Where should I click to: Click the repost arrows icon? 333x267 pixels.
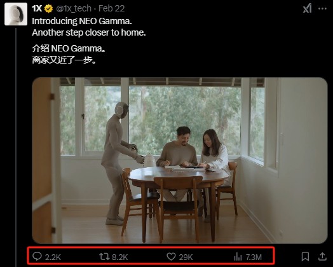[x=104, y=257]
